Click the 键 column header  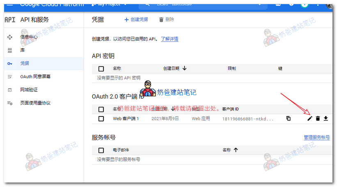[280, 68]
